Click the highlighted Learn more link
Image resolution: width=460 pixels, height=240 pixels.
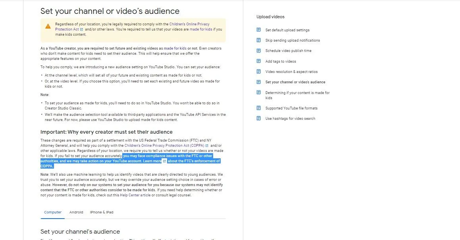coord(152,161)
